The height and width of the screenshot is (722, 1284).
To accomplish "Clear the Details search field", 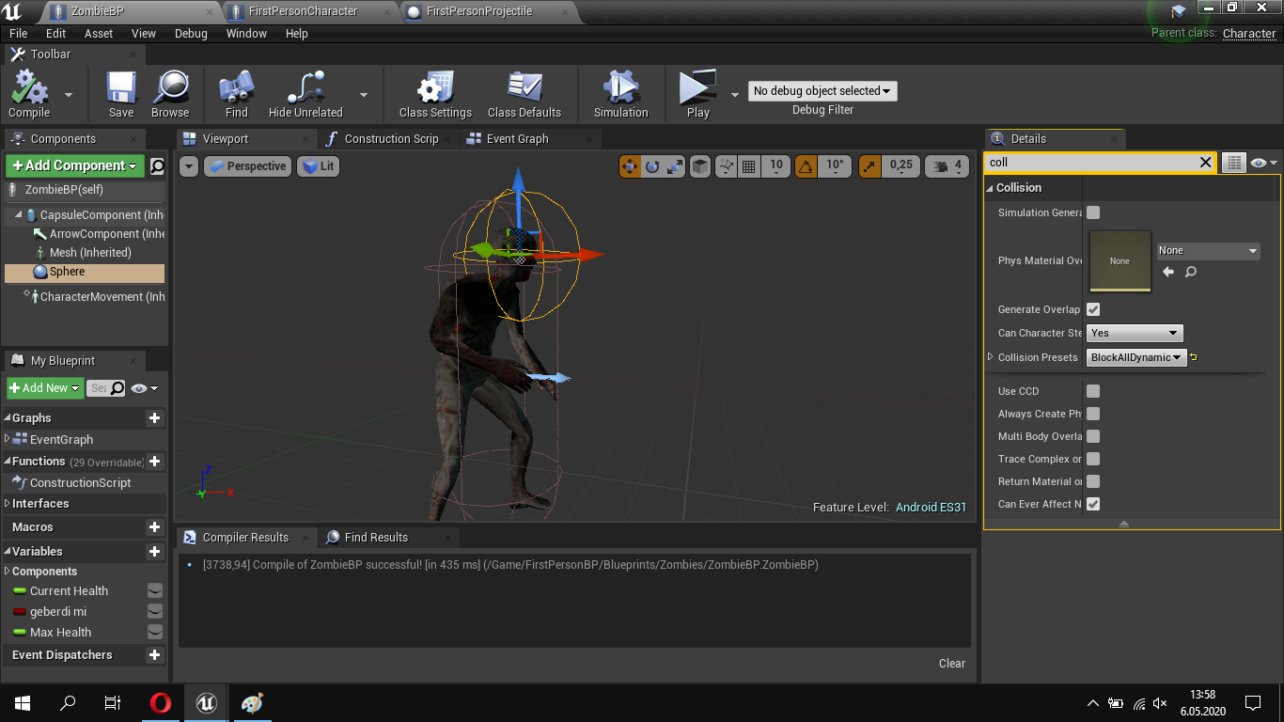I will (1206, 163).
